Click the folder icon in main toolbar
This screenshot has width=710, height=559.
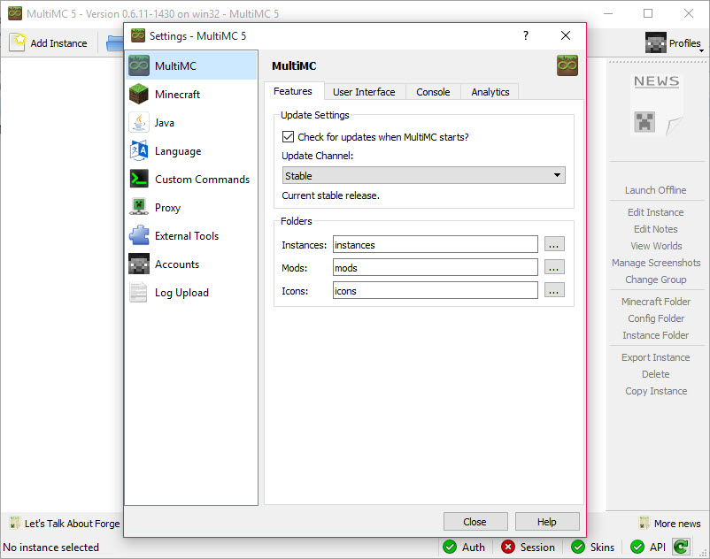click(114, 43)
